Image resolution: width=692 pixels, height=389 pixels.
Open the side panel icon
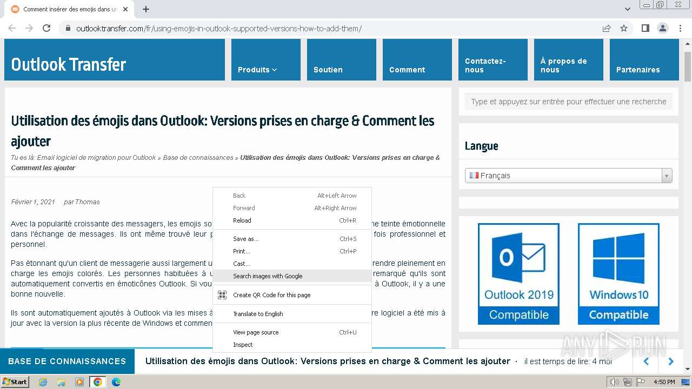click(645, 28)
